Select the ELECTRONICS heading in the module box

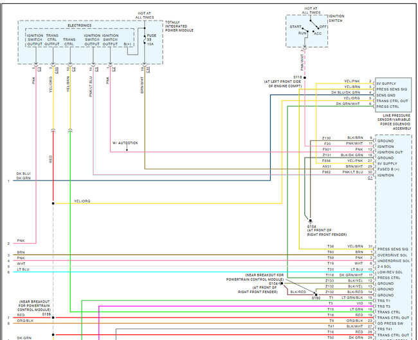pos(80,26)
